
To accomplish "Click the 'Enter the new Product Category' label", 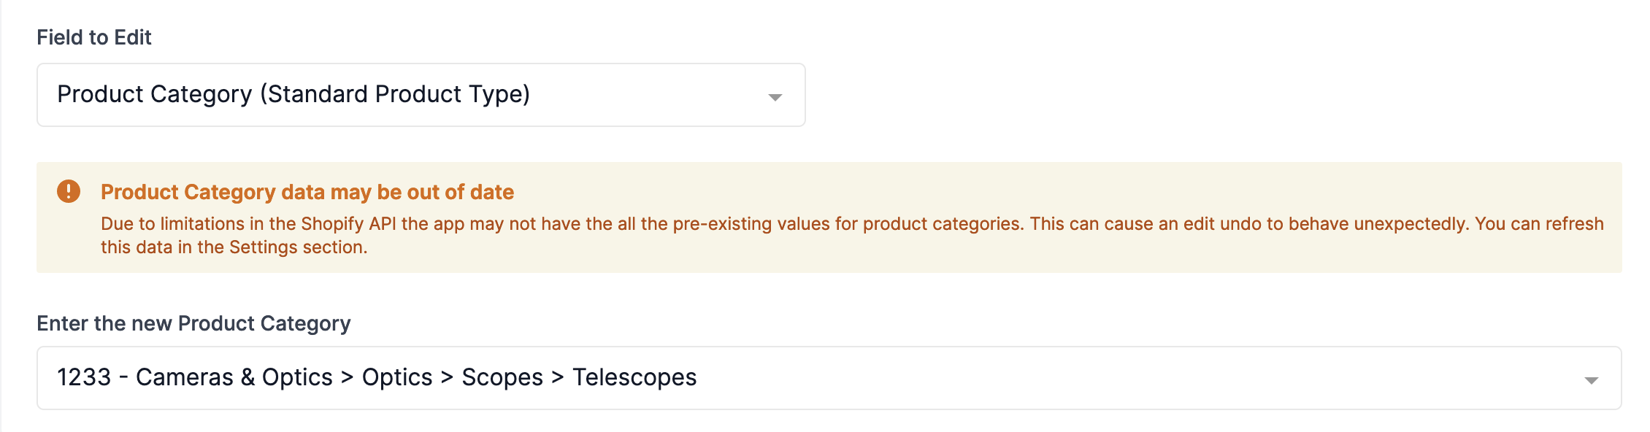I will [193, 323].
